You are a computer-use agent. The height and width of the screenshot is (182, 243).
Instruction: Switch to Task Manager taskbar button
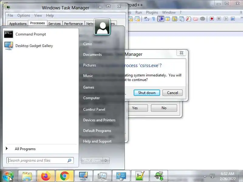[x=102, y=176]
